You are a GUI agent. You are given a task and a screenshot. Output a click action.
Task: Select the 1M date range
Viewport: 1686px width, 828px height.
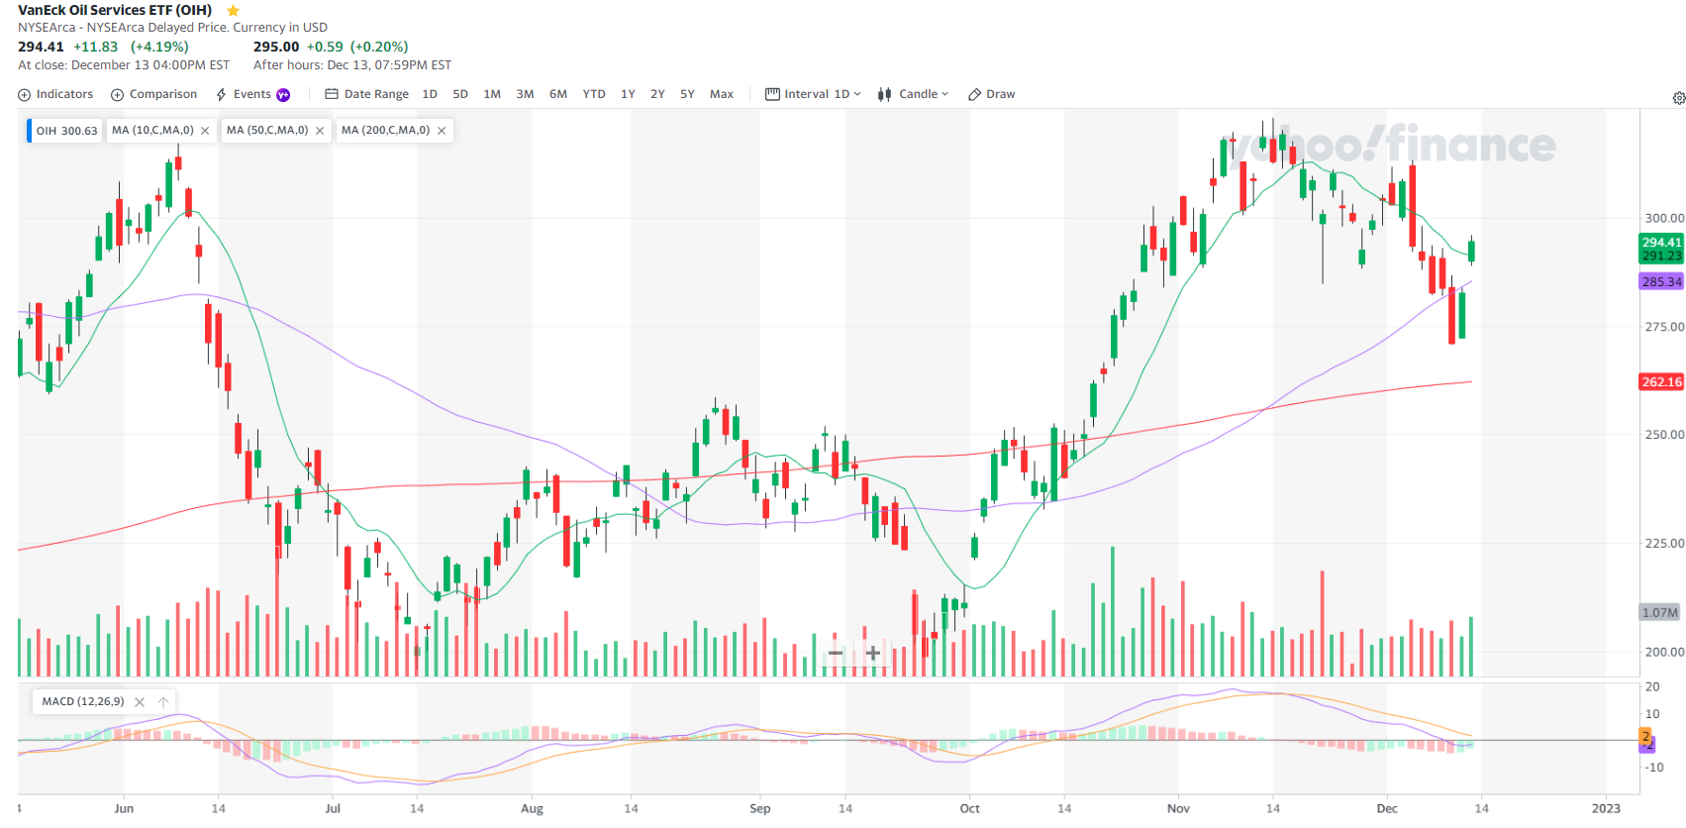pyautogui.click(x=492, y=94)
